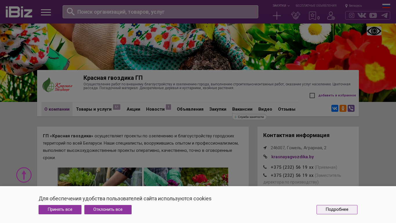Click the location pin next to Беларусь

(x=346, y=6)
